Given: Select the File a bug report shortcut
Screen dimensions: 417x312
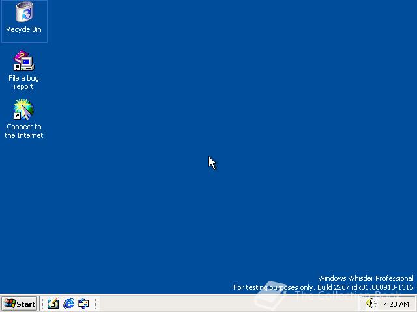Looking at the screenshot, I should coord(24,60).
